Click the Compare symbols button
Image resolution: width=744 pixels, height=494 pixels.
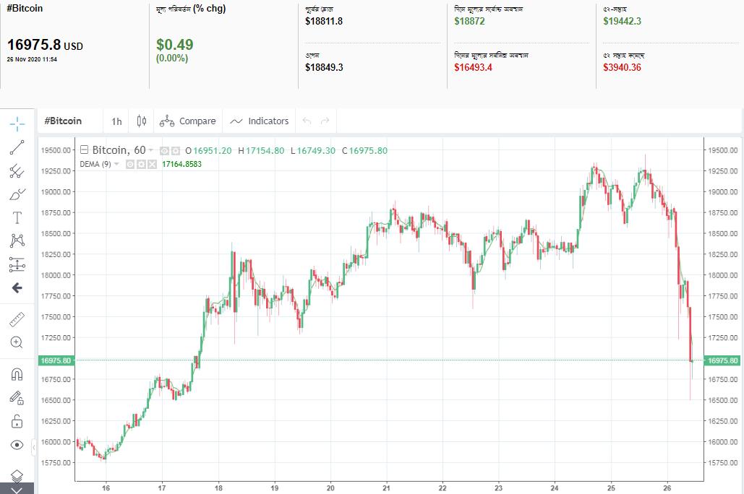pos(187,121)
